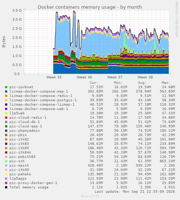
Task: Click the 'pic-paheko' legend label
Action: (x=20, y=174)
